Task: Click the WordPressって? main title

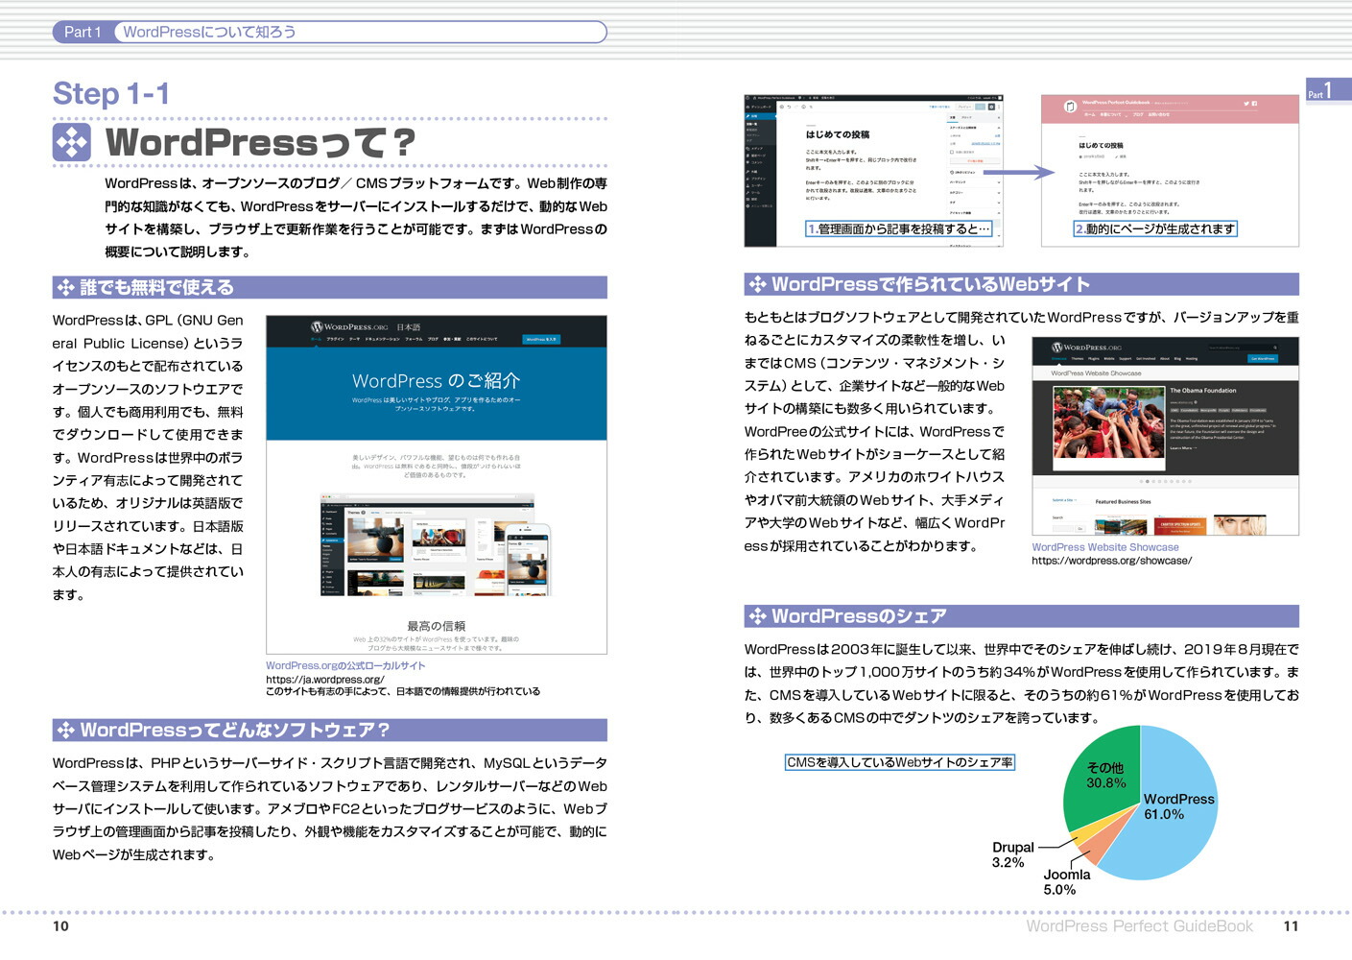Action: tap(260, 142)
